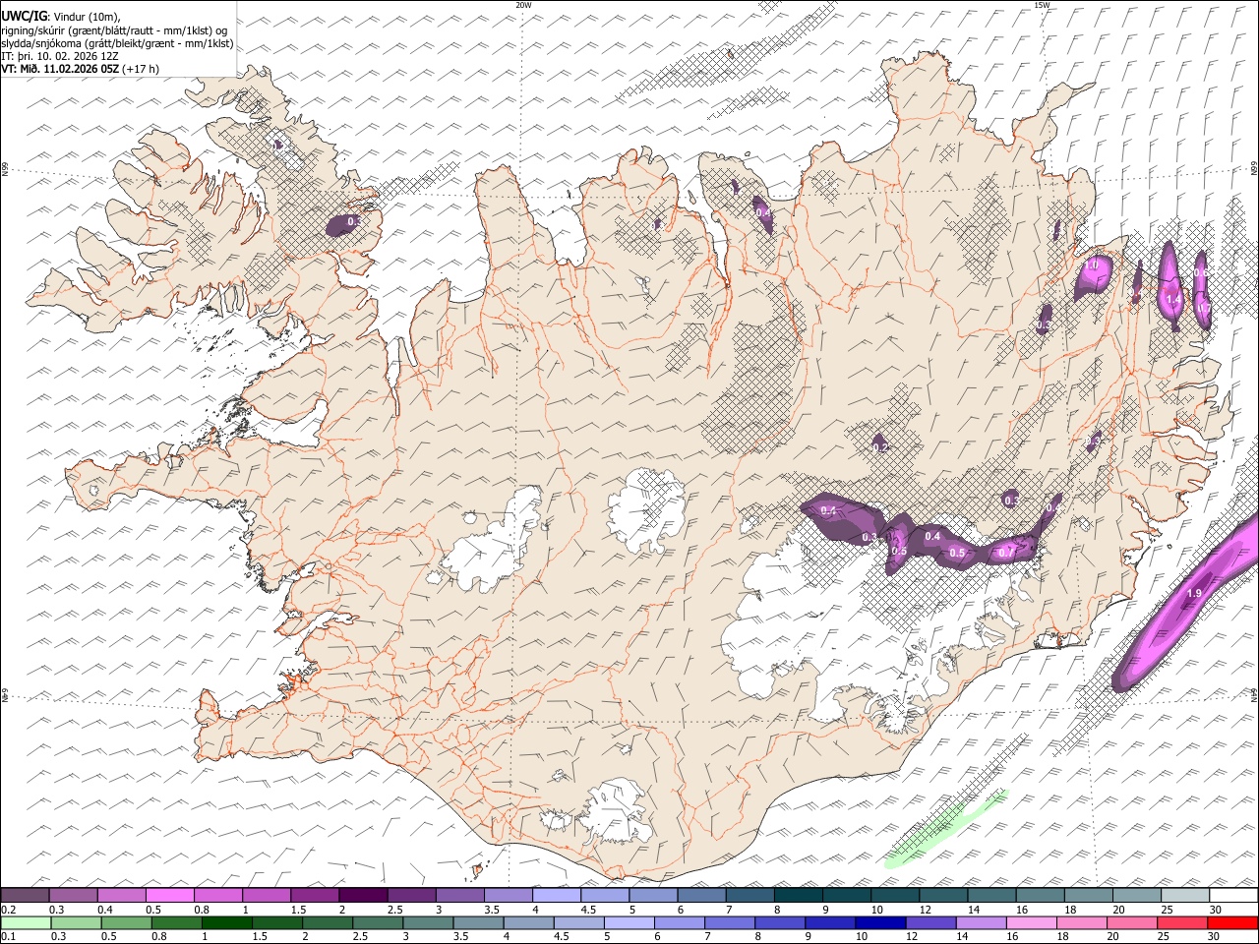Click the 0.2 label under the purple legend row
This screenshot has height=944, width=1259.
click(x=7, y=910)
